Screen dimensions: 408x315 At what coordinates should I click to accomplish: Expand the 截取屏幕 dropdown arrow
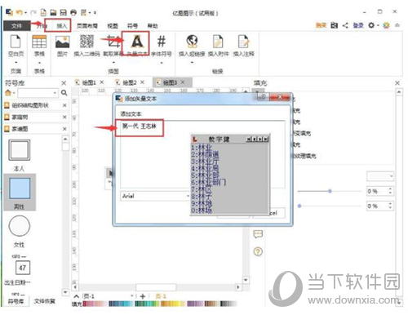(113, 63)
